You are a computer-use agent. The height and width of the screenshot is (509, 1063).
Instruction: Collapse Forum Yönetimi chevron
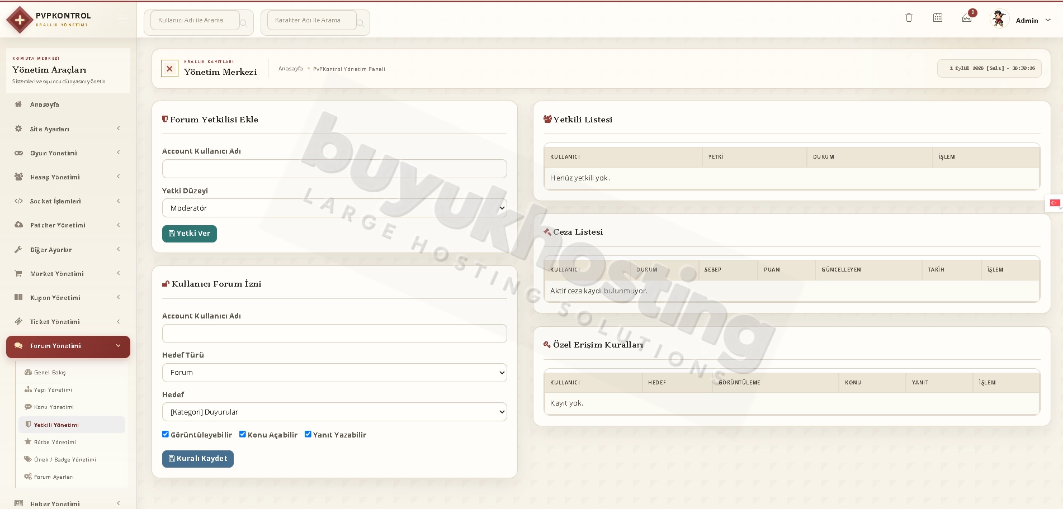click(119, 346)
